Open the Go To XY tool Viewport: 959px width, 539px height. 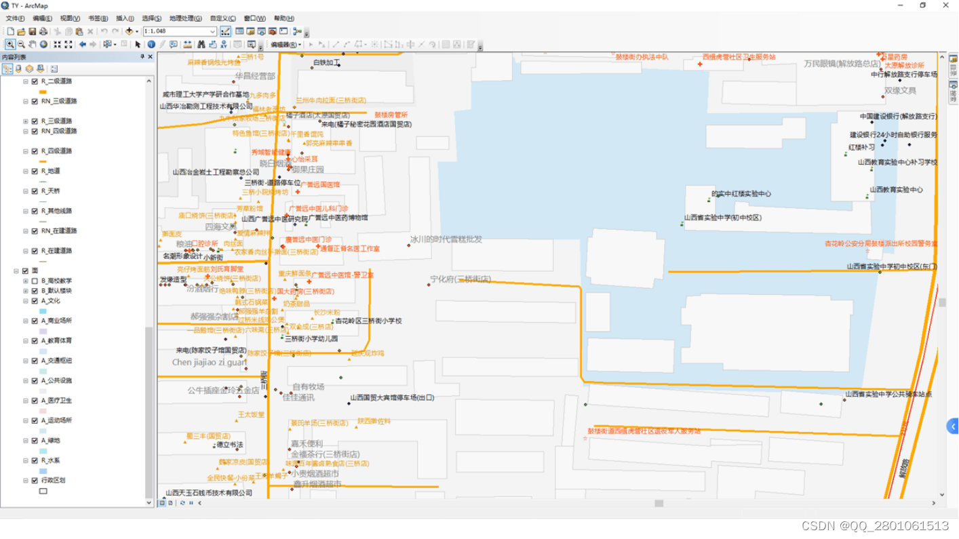(224, 45)
